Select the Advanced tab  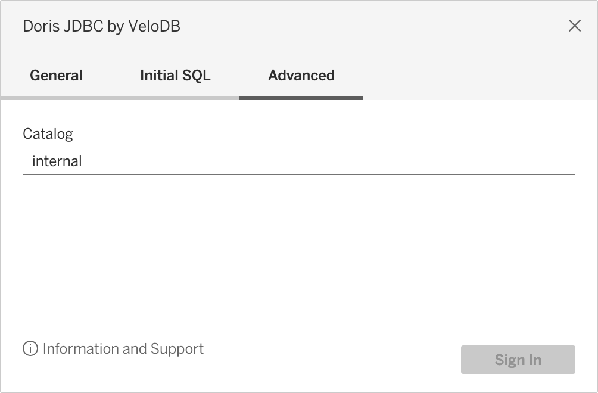[301, 76]
